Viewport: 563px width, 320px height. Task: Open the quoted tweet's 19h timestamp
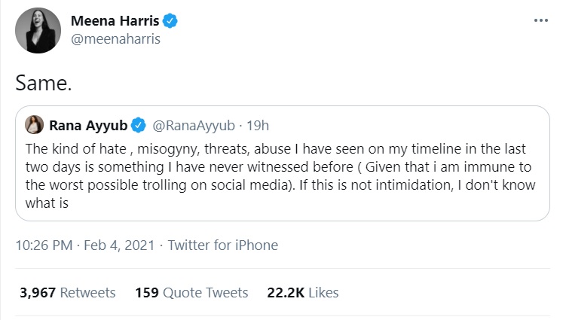(257, 124)
